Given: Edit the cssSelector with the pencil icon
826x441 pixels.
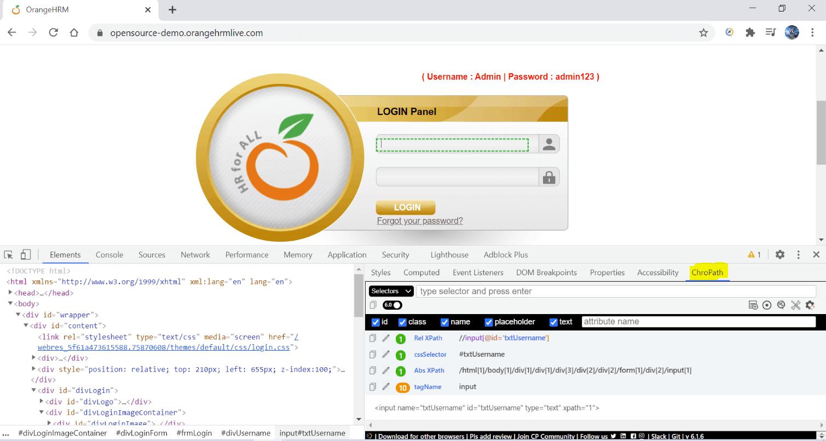Looking at the screenshot, I should [x=386, y=354].
